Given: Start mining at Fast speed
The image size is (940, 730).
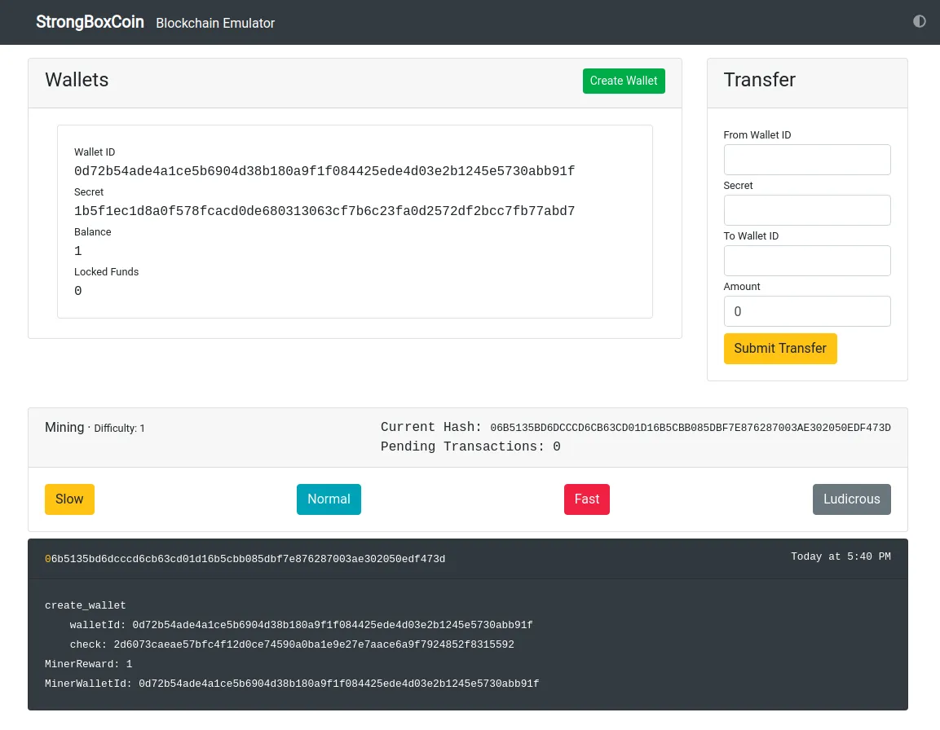Looking at the screenshot, I should click(x=586, y=499).
